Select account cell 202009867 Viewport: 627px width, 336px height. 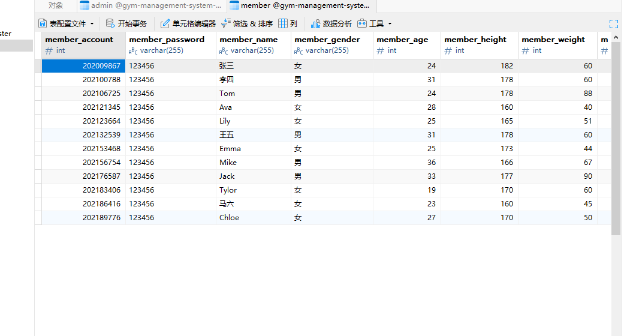(83, 65)
